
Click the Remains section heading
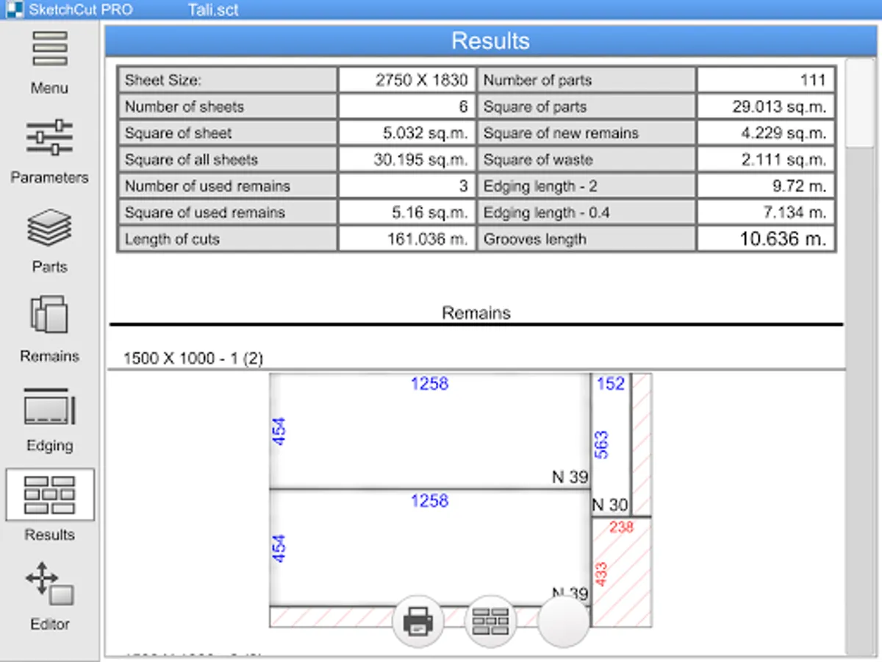click(476, 313)
